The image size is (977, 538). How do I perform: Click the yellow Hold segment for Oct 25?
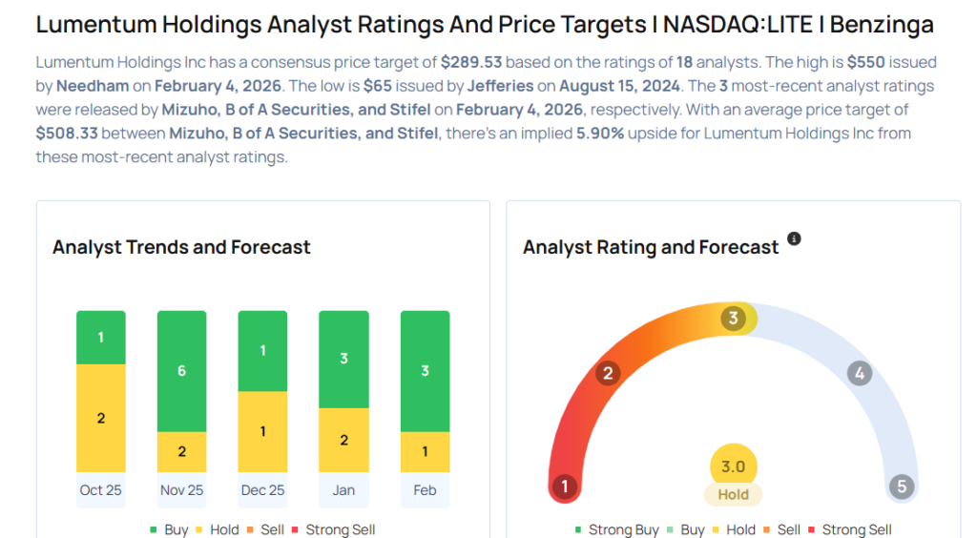click(x=100, y=418)
